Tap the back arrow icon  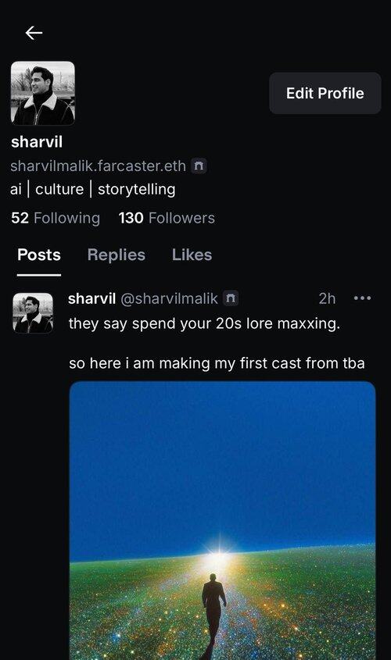click(x=34, y=32)
